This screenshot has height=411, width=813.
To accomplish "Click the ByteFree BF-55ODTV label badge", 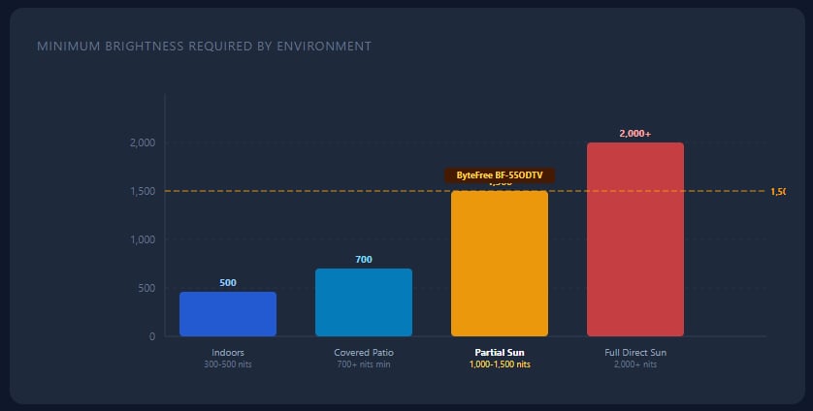I will pos(500,175).
